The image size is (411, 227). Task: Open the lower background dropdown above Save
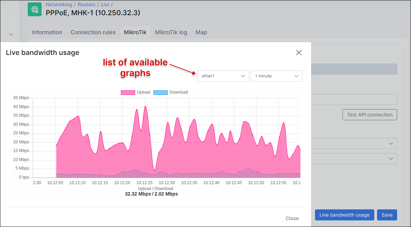pos(354,159)
